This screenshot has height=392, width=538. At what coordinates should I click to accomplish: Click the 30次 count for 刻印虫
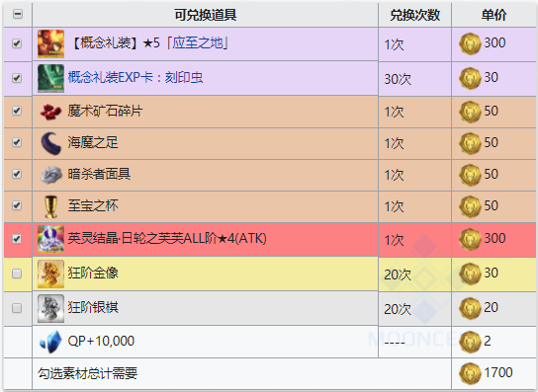click(398, 80)
